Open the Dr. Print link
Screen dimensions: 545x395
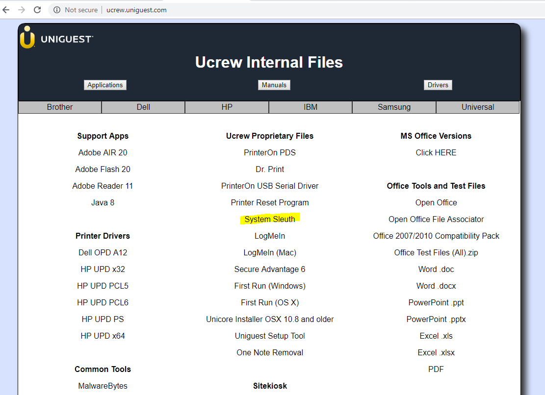[x=270, y=170]
